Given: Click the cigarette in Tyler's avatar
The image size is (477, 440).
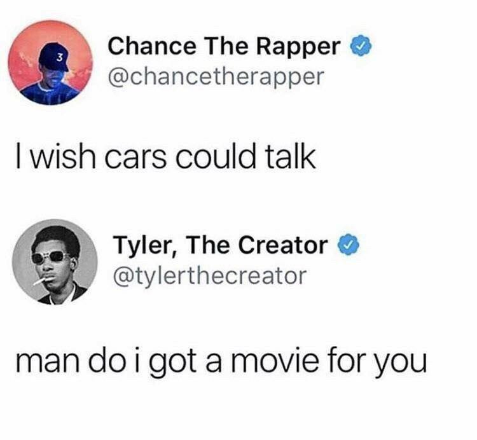Looking at the screenshot, I should point(39,281).
